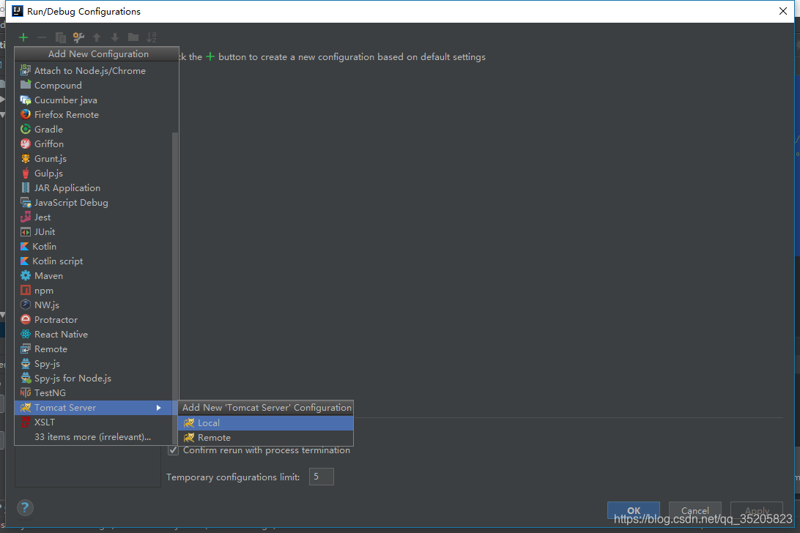Click the Copy Configuration toolbar icon
This screenshot has height=533, width=800.
[60, 37]
